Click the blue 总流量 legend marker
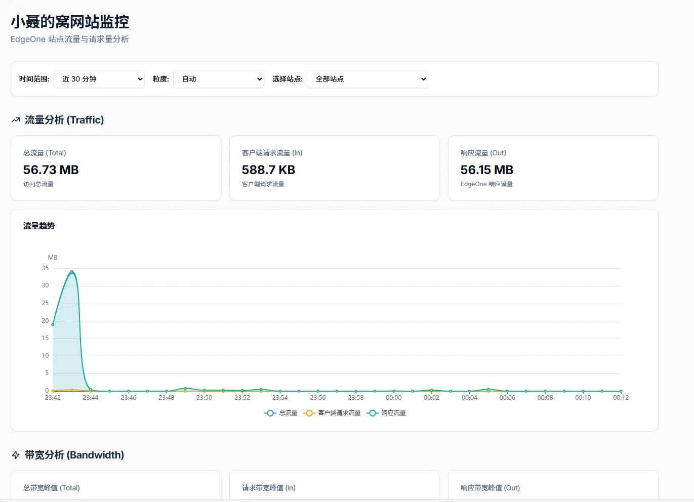Viewport: 694px width, 502px height. (270, 413)
